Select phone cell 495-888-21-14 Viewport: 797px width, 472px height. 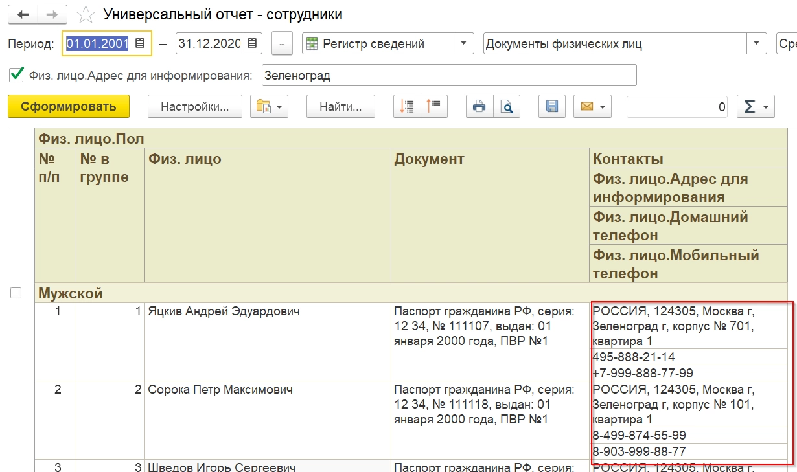click(x=688, y=357)
